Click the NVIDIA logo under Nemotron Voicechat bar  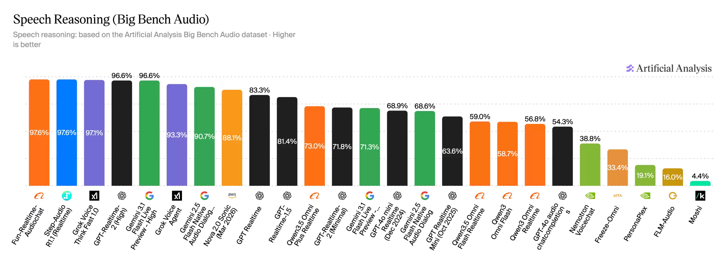point(590,196)
